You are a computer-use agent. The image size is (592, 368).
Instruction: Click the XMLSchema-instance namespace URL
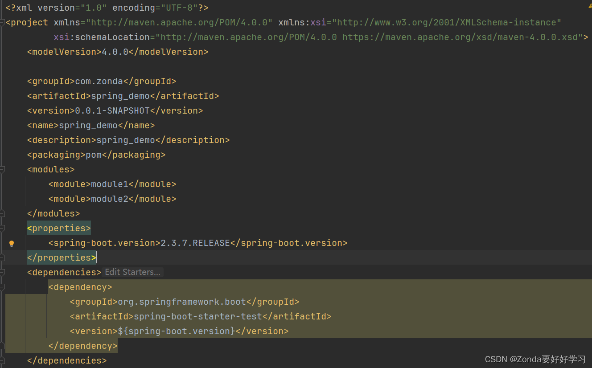447,22
